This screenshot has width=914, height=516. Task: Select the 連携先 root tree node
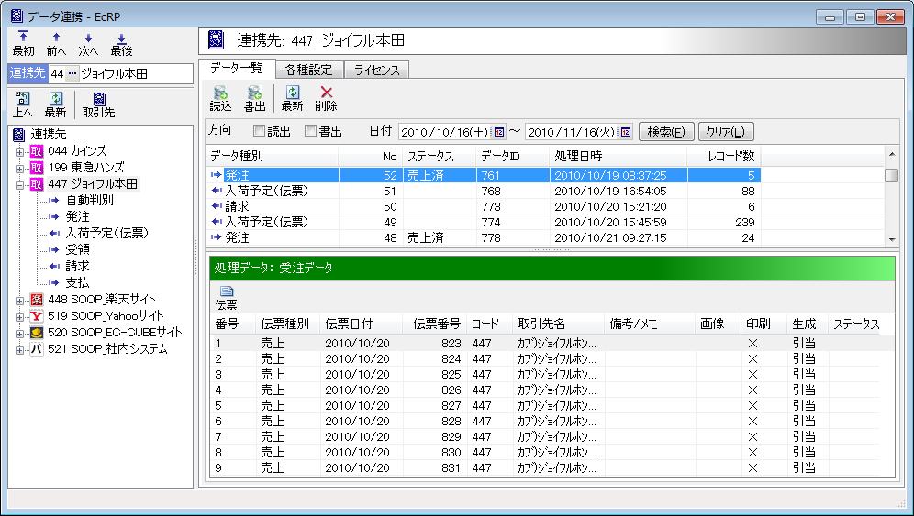(49, 135)
